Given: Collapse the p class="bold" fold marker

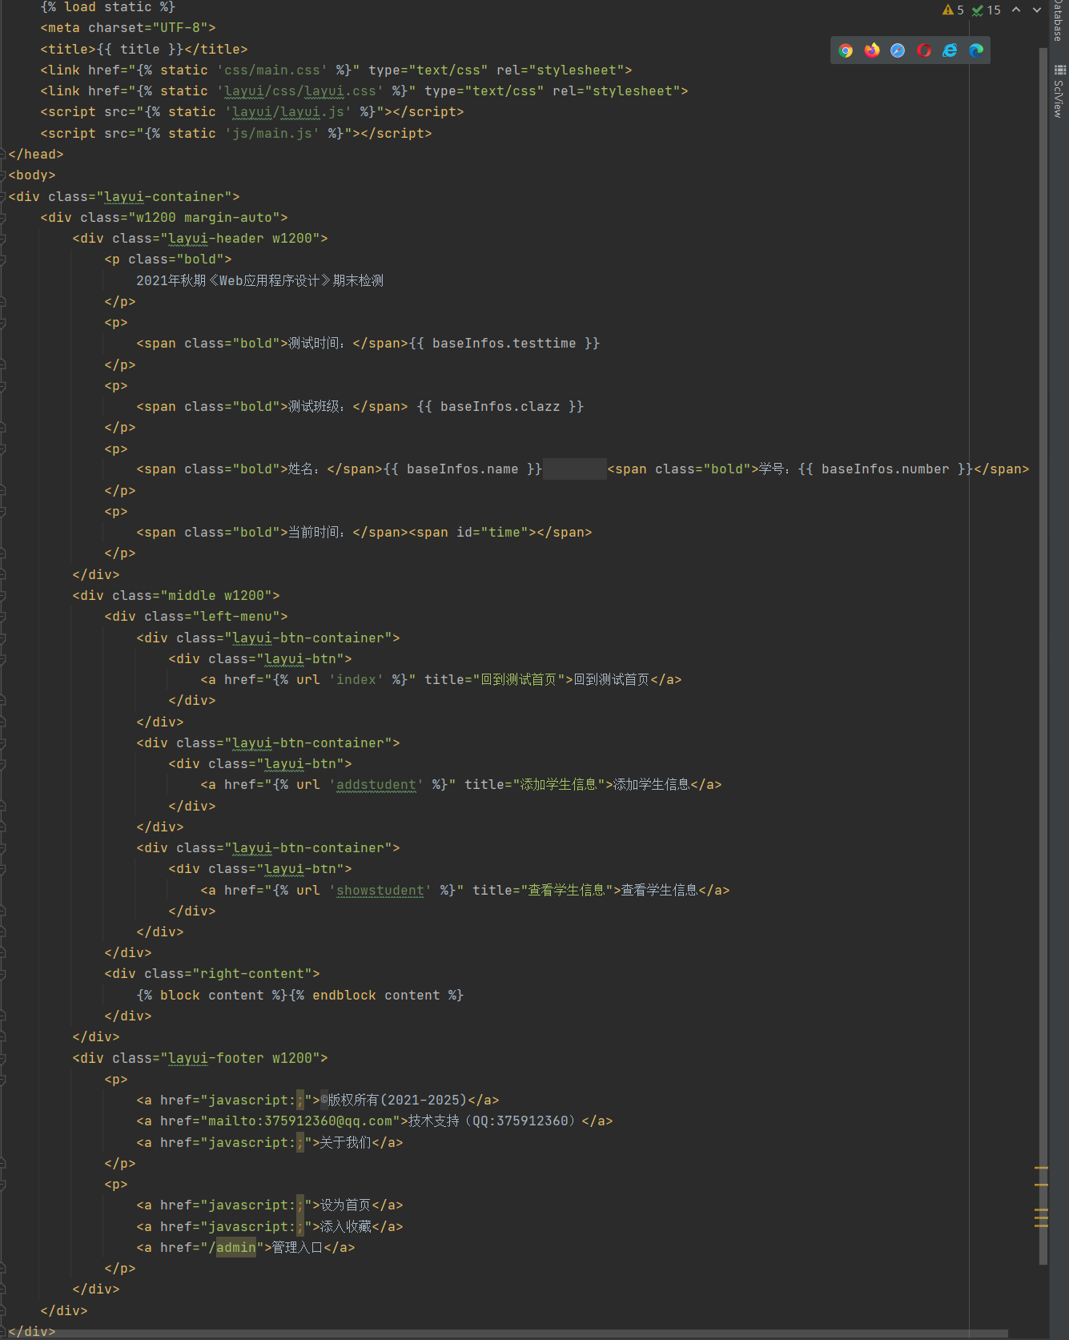Looking at the screenshot, I should coord(3,260).
